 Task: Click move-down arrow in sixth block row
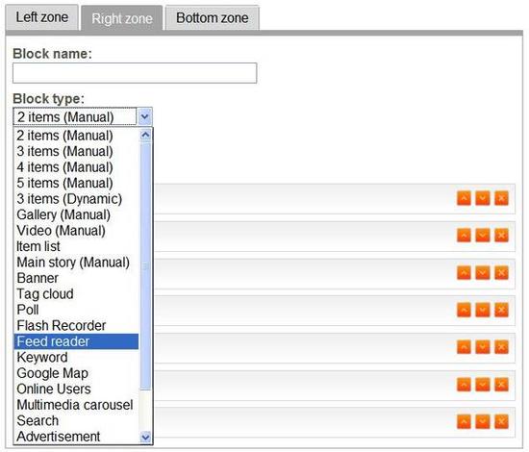[483, 385]
